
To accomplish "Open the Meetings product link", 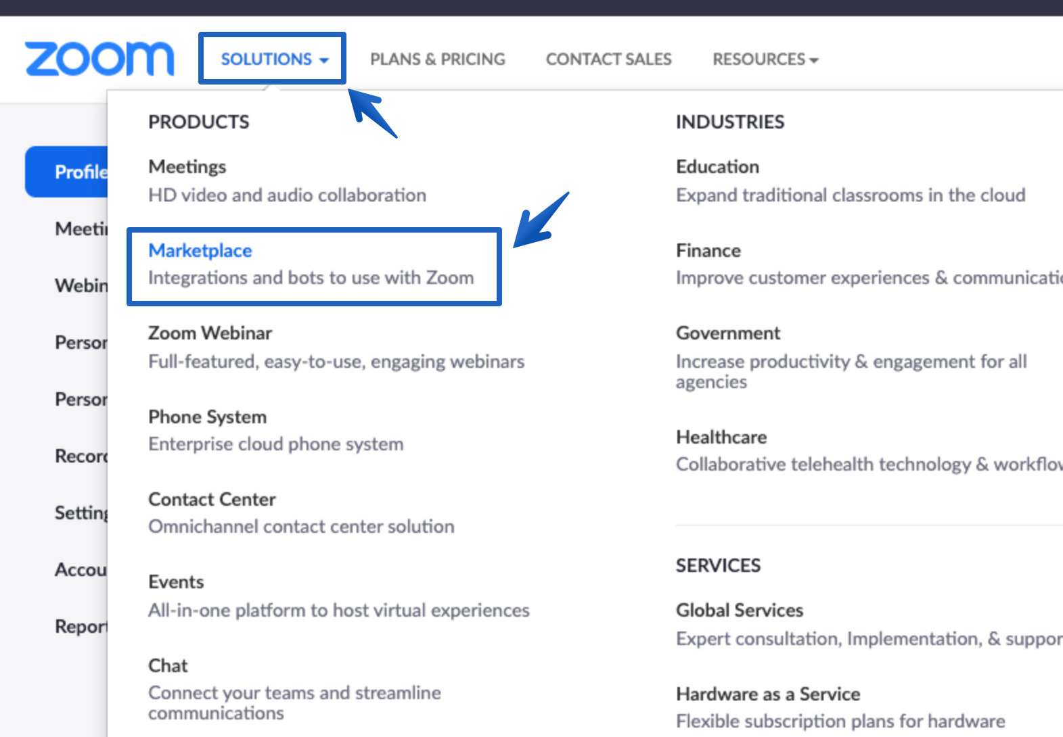I will click(x=187, y=167).
